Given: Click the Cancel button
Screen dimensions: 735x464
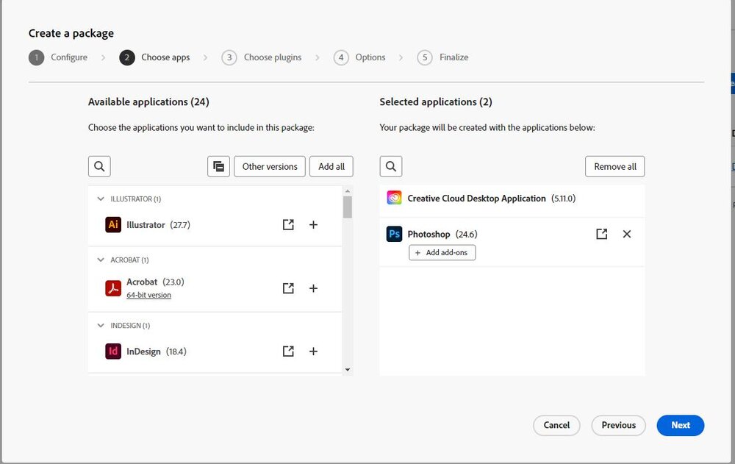Looking at the screenshot, I should click(x=556, y=425).
